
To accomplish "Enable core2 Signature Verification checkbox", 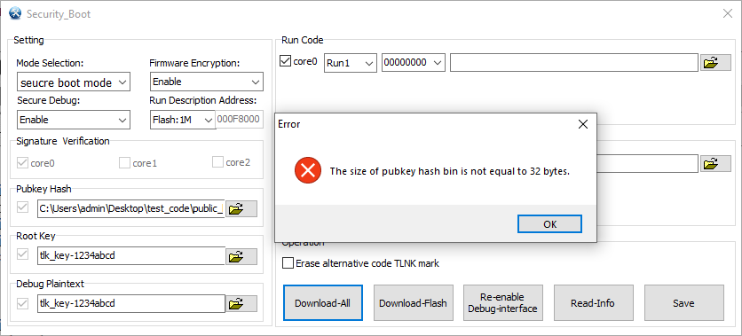I will (217, 162).
